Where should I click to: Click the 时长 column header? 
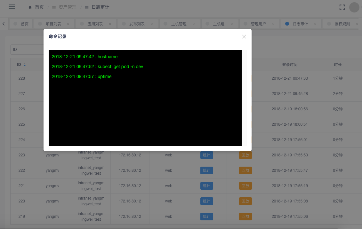(x=338, y=65)
